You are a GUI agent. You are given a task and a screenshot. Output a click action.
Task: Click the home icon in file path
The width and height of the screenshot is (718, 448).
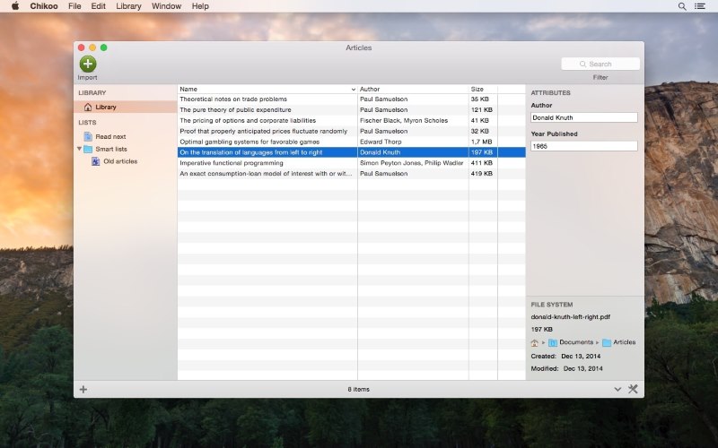point(534,343)
